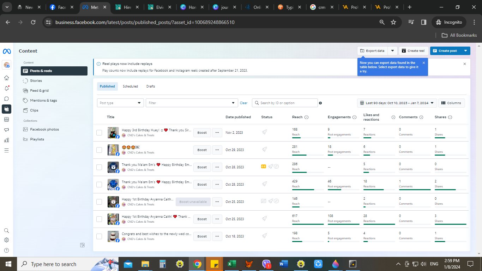
Task: Dismiss the export data tooltip with its X
Action: 424,63
